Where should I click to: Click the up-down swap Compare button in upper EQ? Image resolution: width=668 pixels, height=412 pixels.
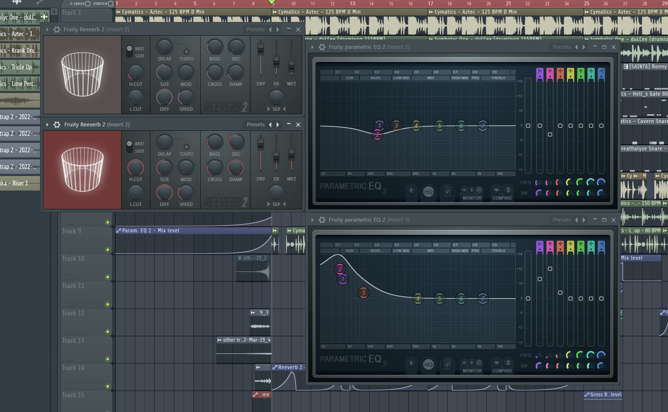pyautogui.click(x=508, y=190)
